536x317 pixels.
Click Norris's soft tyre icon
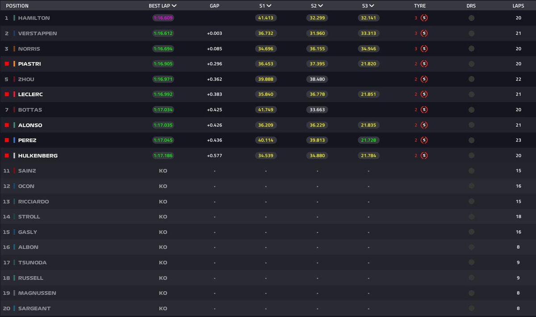(x=424, y=49)
